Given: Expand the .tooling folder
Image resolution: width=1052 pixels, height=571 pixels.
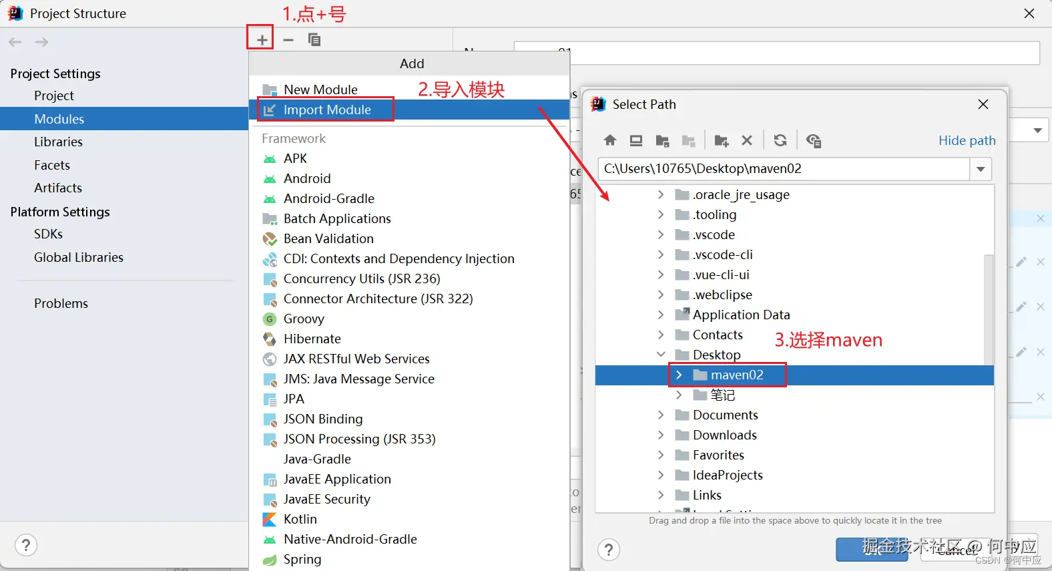Looking at the screenshot, I should pyautogui.click(x=661, y=214).
